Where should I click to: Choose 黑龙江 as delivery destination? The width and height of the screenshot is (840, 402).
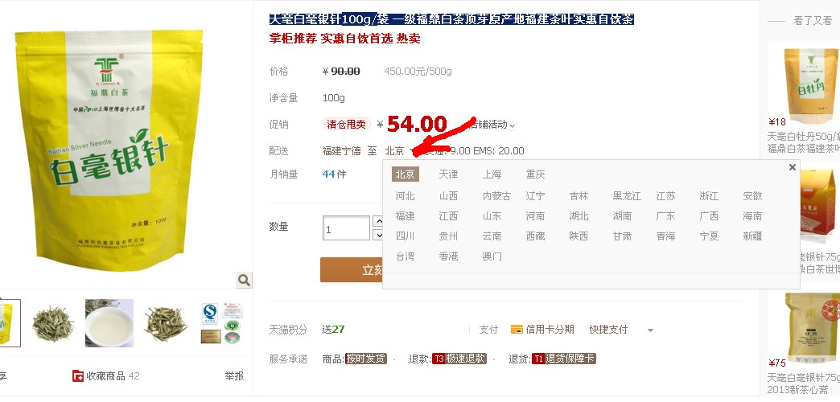tap(627, 196)
